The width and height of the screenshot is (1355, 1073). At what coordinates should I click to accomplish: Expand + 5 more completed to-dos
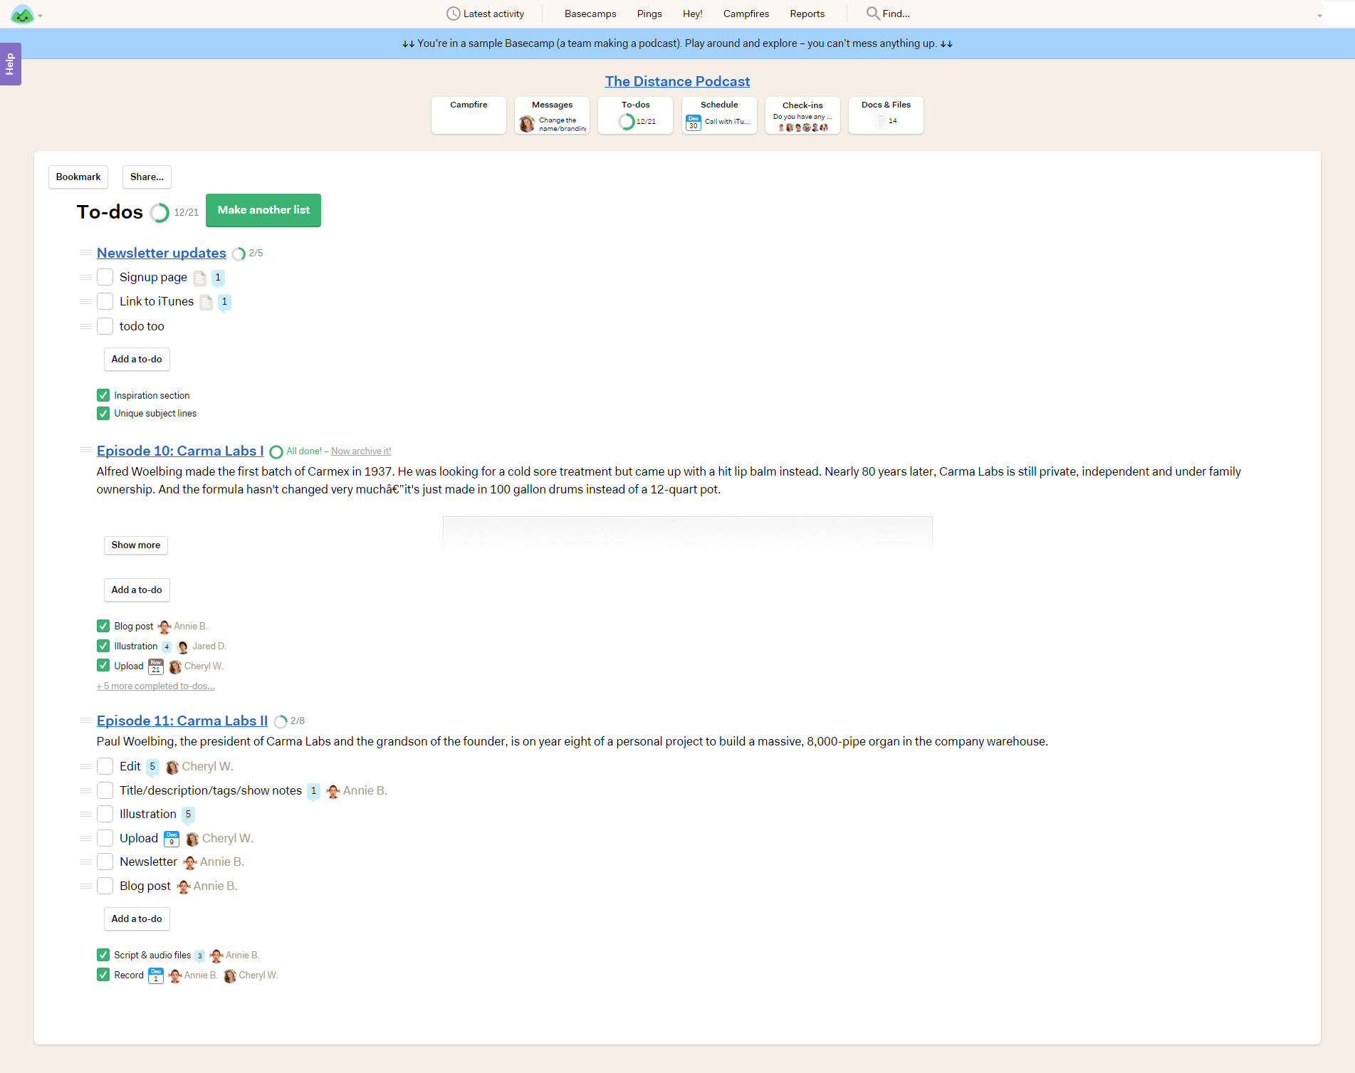(155, 686)
